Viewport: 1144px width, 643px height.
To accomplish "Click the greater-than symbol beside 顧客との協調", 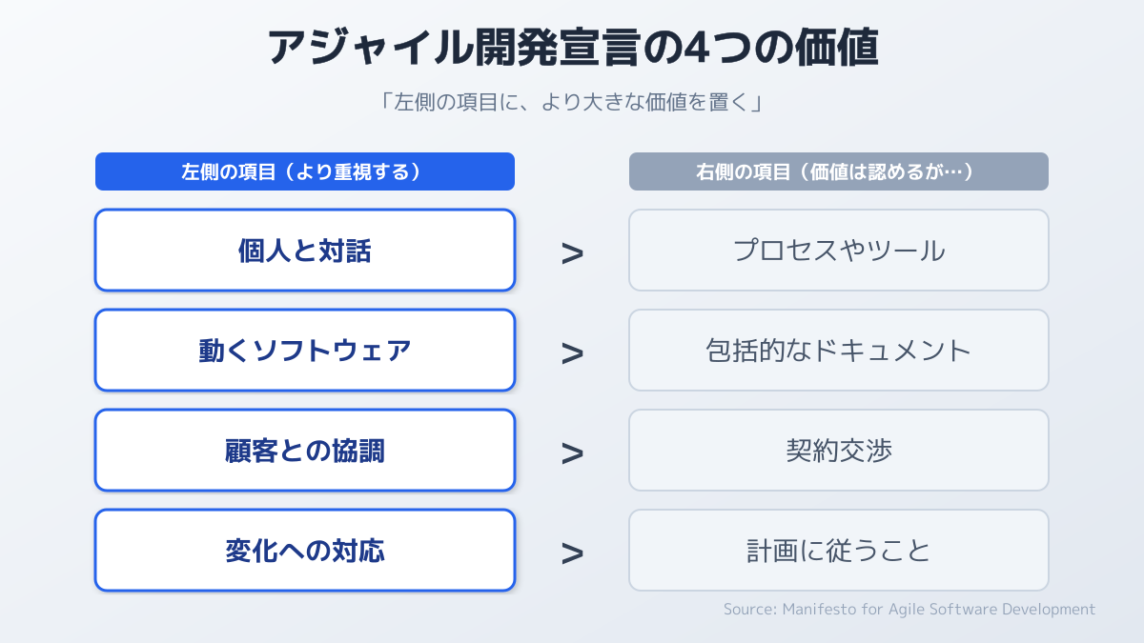I will tap(572, 452).
